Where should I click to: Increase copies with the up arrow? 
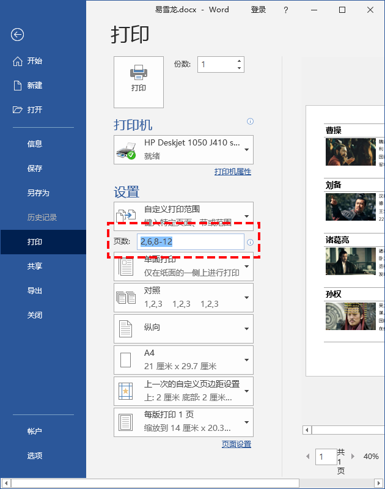click(239, 61)
